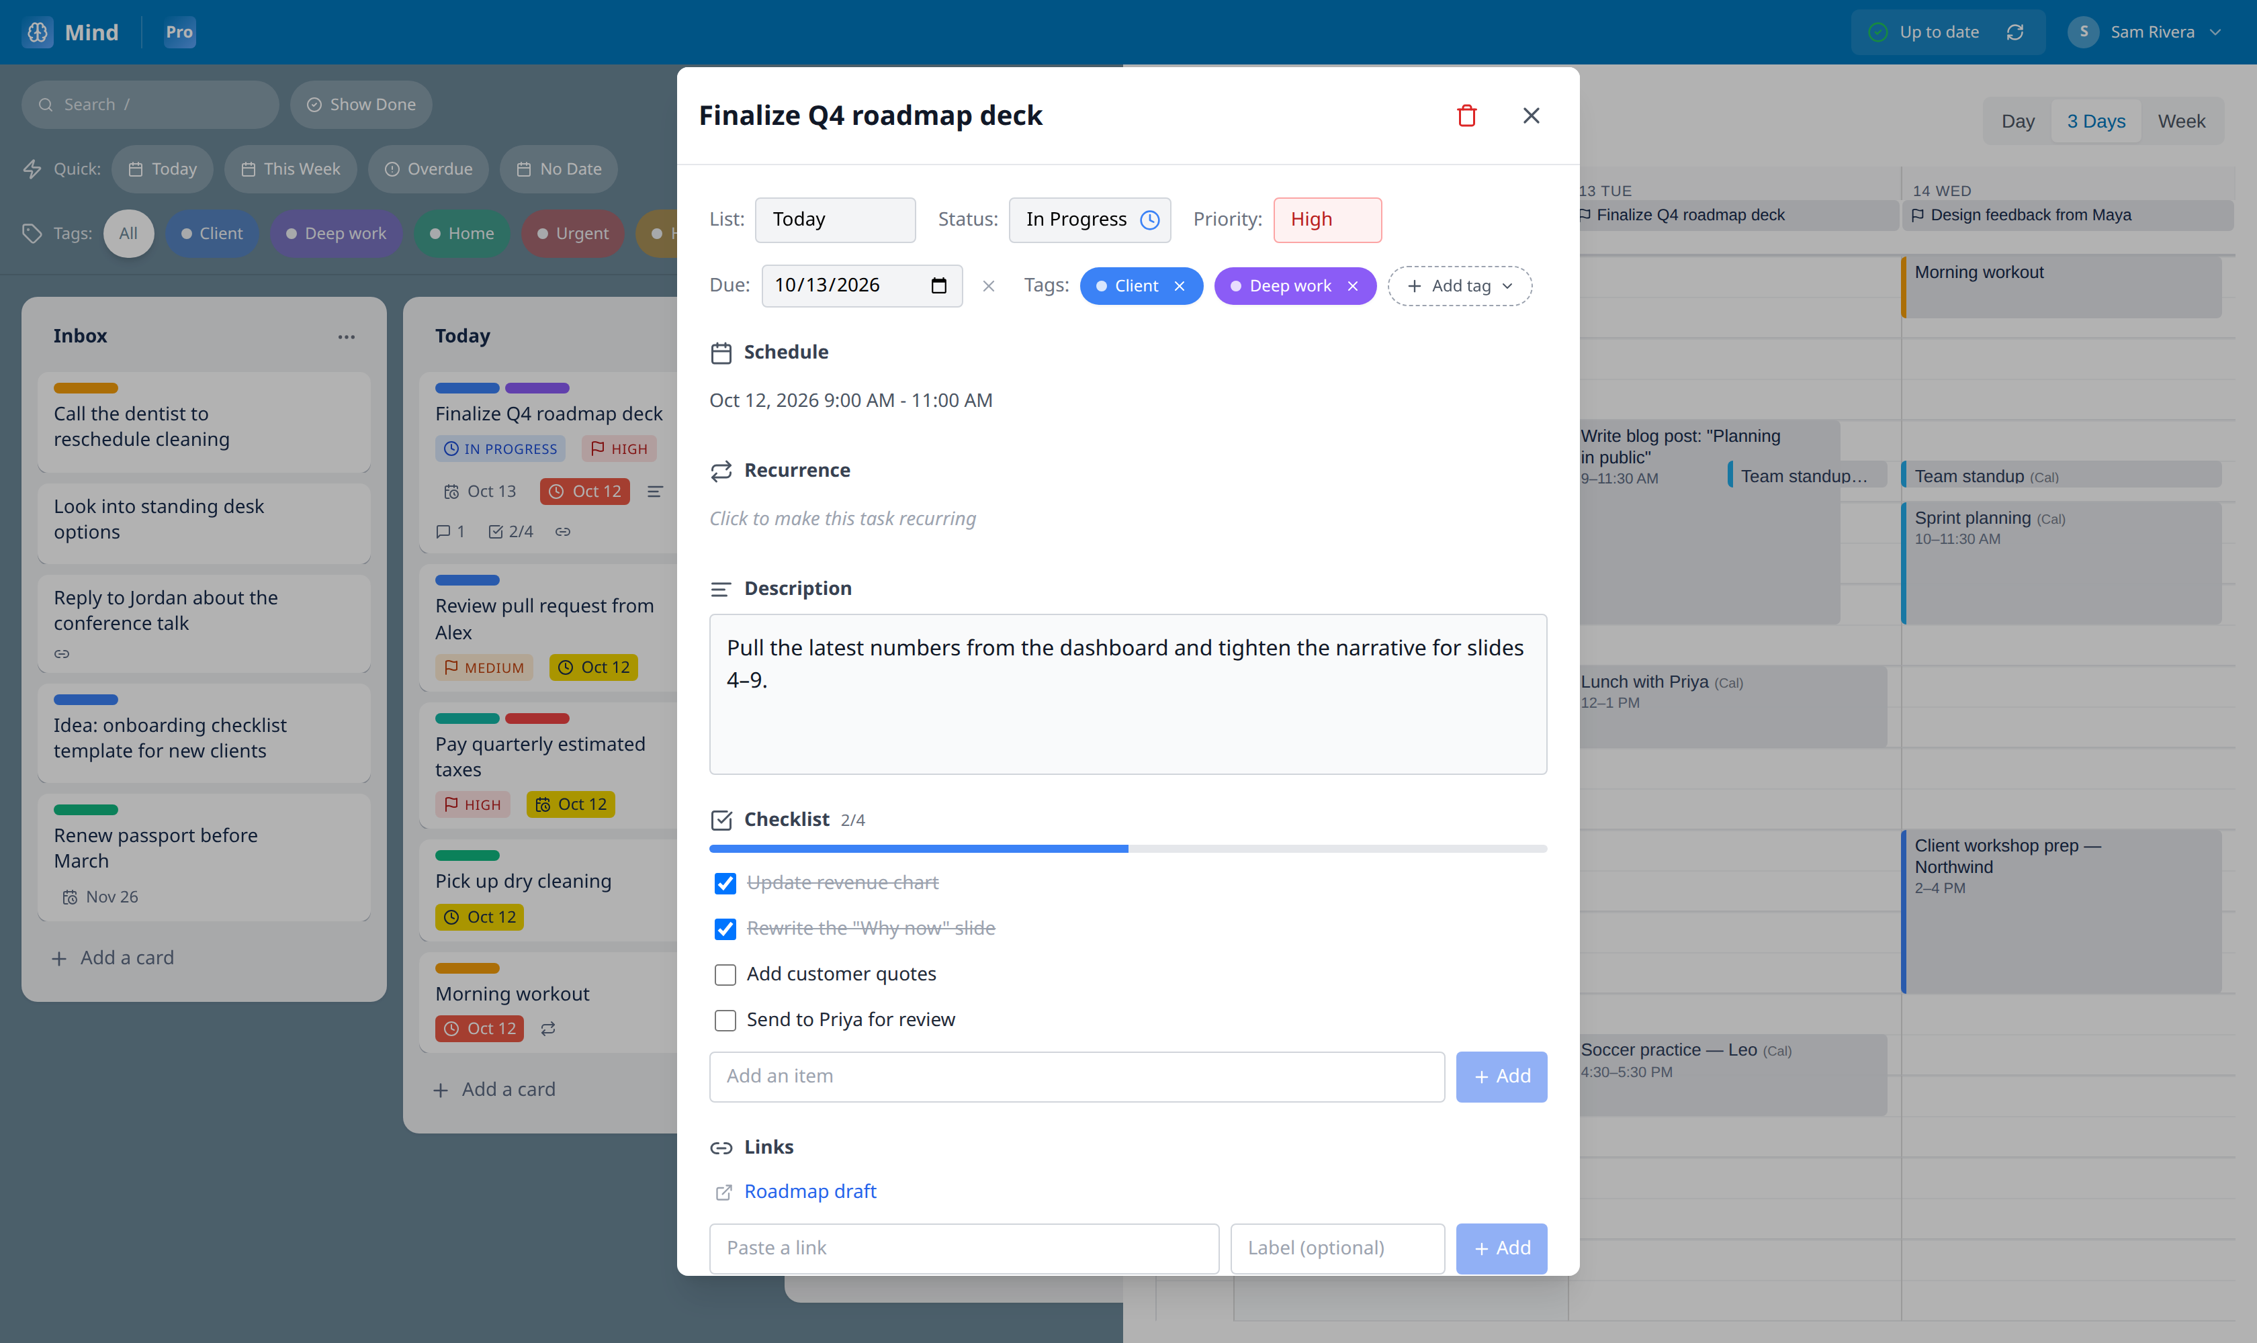Viewport: 2257px width, 1343px height.
Task: Click recurring icon on Morning workout card
Action: [x=547, y=1029]
